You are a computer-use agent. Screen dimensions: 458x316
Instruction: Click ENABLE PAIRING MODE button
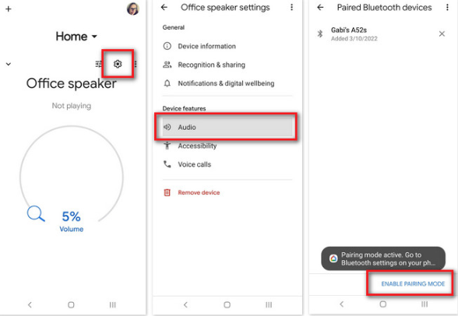[413, 284]
